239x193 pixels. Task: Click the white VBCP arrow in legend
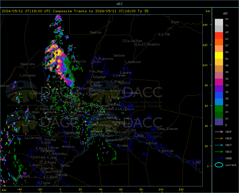(219, 132)
